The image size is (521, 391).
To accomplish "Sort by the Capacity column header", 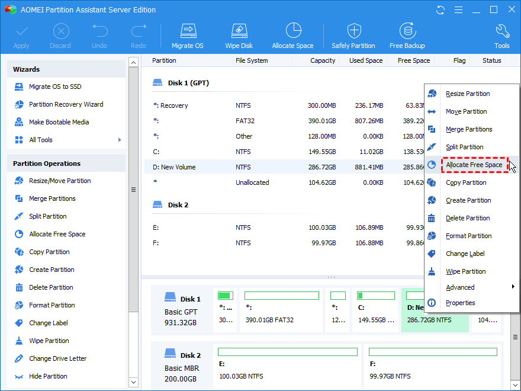I will 323,60.
